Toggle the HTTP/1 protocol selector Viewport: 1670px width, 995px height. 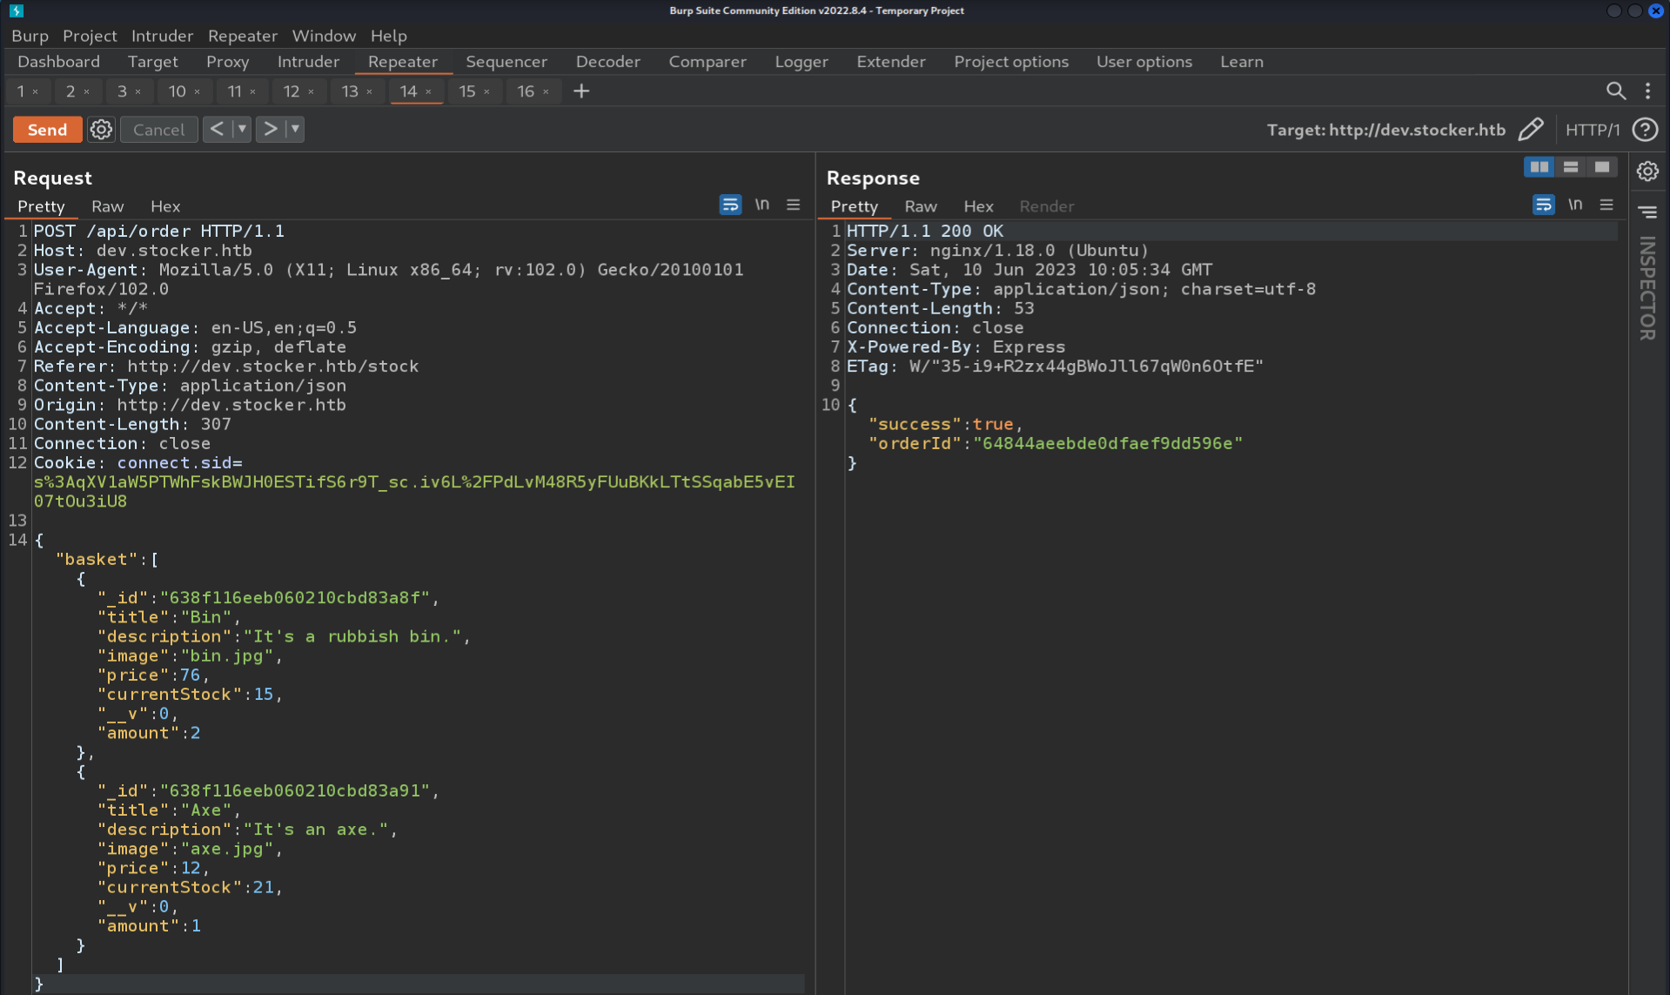(x=1593, y=130)
